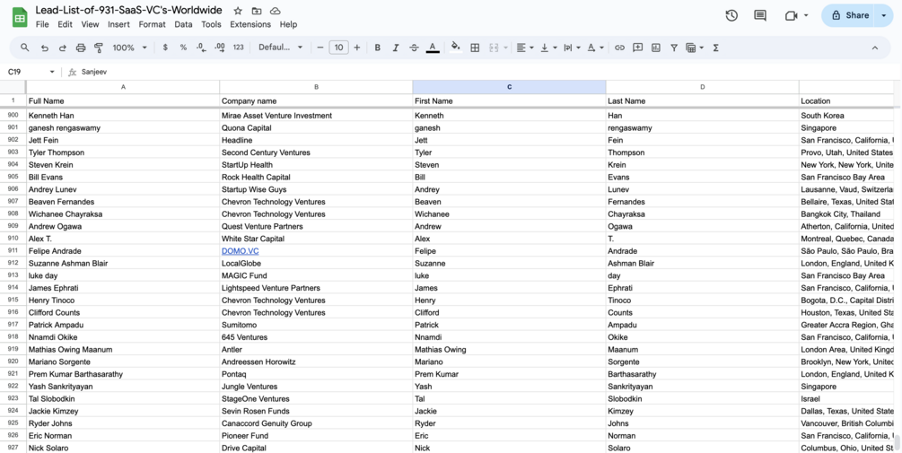Image resolution: width=902 pixels, height=453 pixels.
Task: Open more number formats (123)
Action: pyautogui.click(x=238, y=48)
